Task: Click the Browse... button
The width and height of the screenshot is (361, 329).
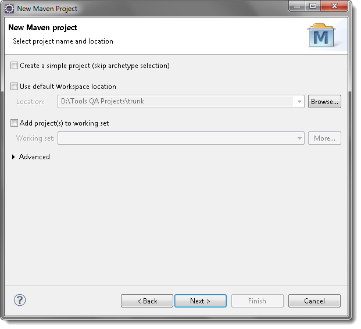Action: click(324, 102)
